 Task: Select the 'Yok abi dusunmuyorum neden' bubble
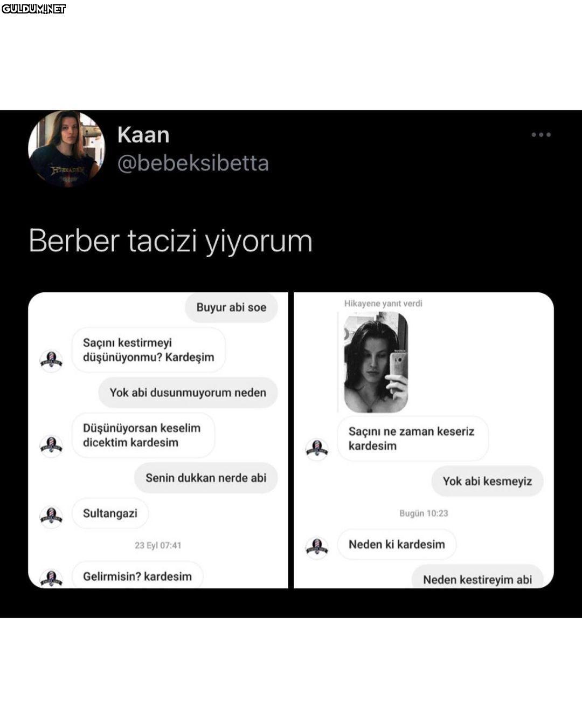[188, 393]
